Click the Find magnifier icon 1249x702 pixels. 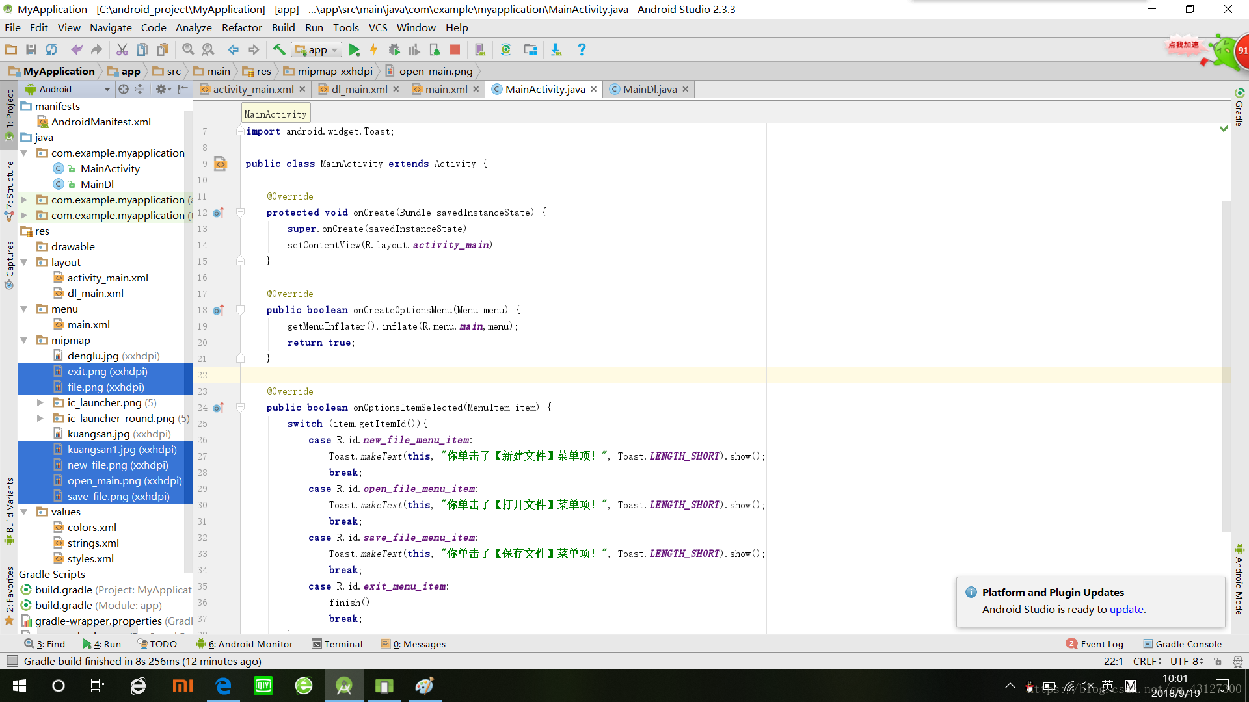pyautogui.click(x=188, y=49)
